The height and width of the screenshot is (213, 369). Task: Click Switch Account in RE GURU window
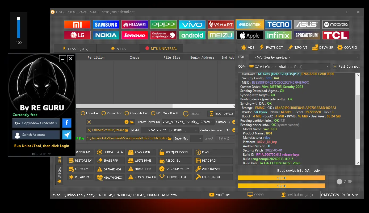pos(36,135)
